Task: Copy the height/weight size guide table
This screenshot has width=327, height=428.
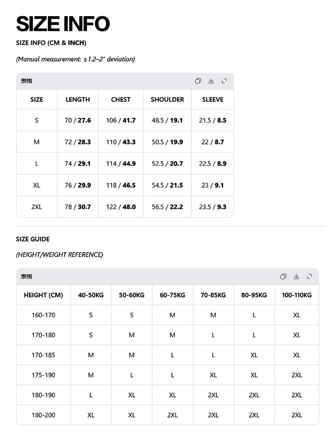Action: 283,277
